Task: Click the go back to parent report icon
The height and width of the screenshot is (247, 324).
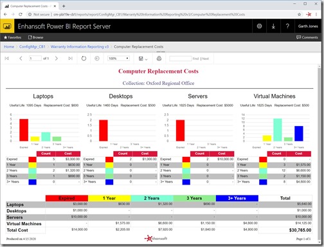Action: [x=97, y=59]
